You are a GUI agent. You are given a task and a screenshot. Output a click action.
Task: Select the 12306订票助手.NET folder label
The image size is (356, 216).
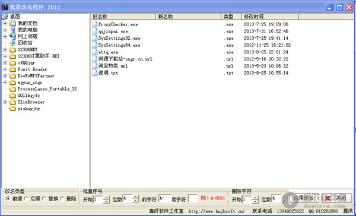tap(39, 56)
